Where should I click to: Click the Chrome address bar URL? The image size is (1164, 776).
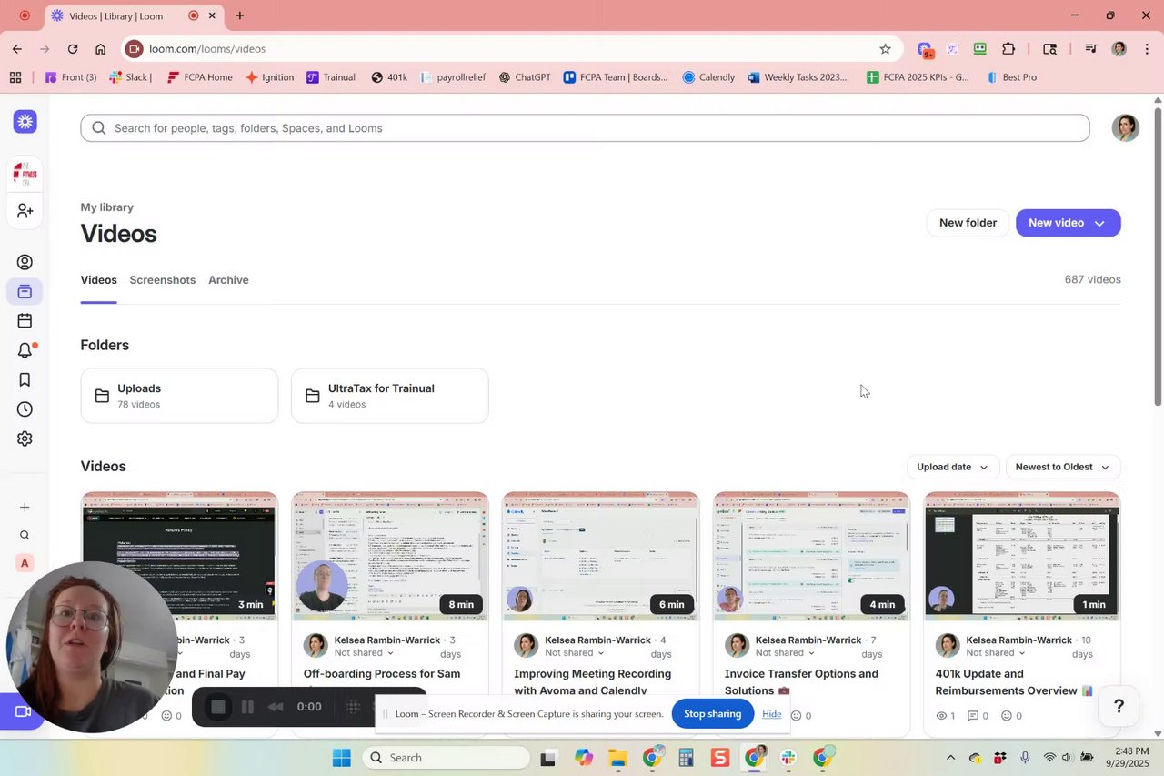(207, 49)
